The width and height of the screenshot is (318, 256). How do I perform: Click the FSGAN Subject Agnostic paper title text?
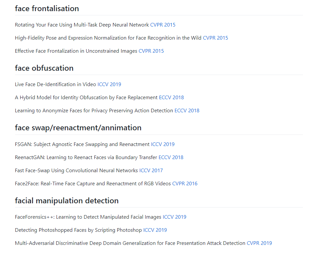click(x=82, y=144)
